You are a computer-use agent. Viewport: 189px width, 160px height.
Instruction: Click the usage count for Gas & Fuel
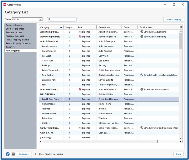pos(69,61)
